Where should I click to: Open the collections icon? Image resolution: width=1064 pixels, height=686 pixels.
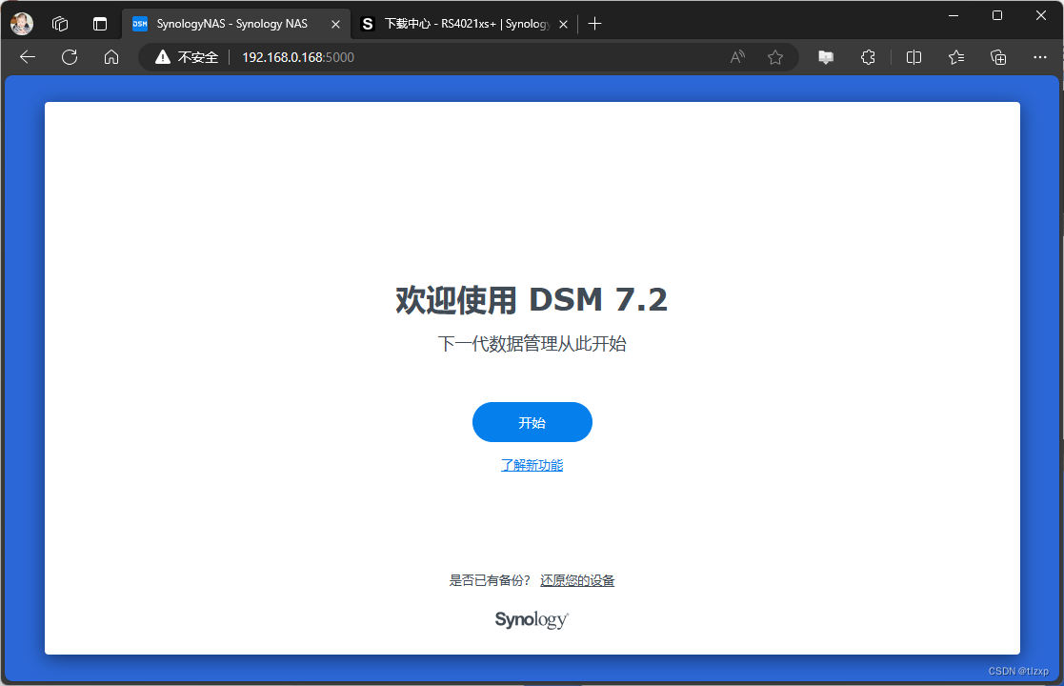pyautogui.click(x=998, y=57)
